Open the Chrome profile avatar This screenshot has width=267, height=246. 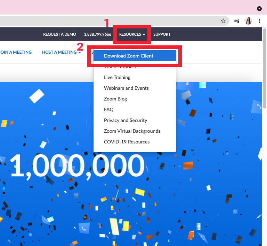(248, 21)
